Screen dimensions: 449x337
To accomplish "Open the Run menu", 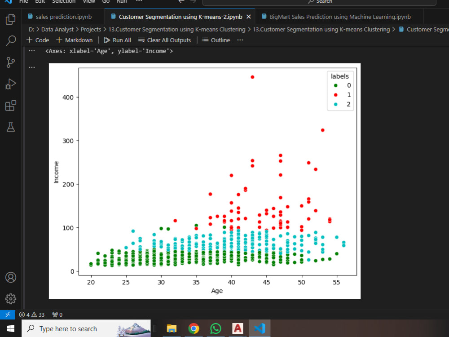I will pos(122,1).
